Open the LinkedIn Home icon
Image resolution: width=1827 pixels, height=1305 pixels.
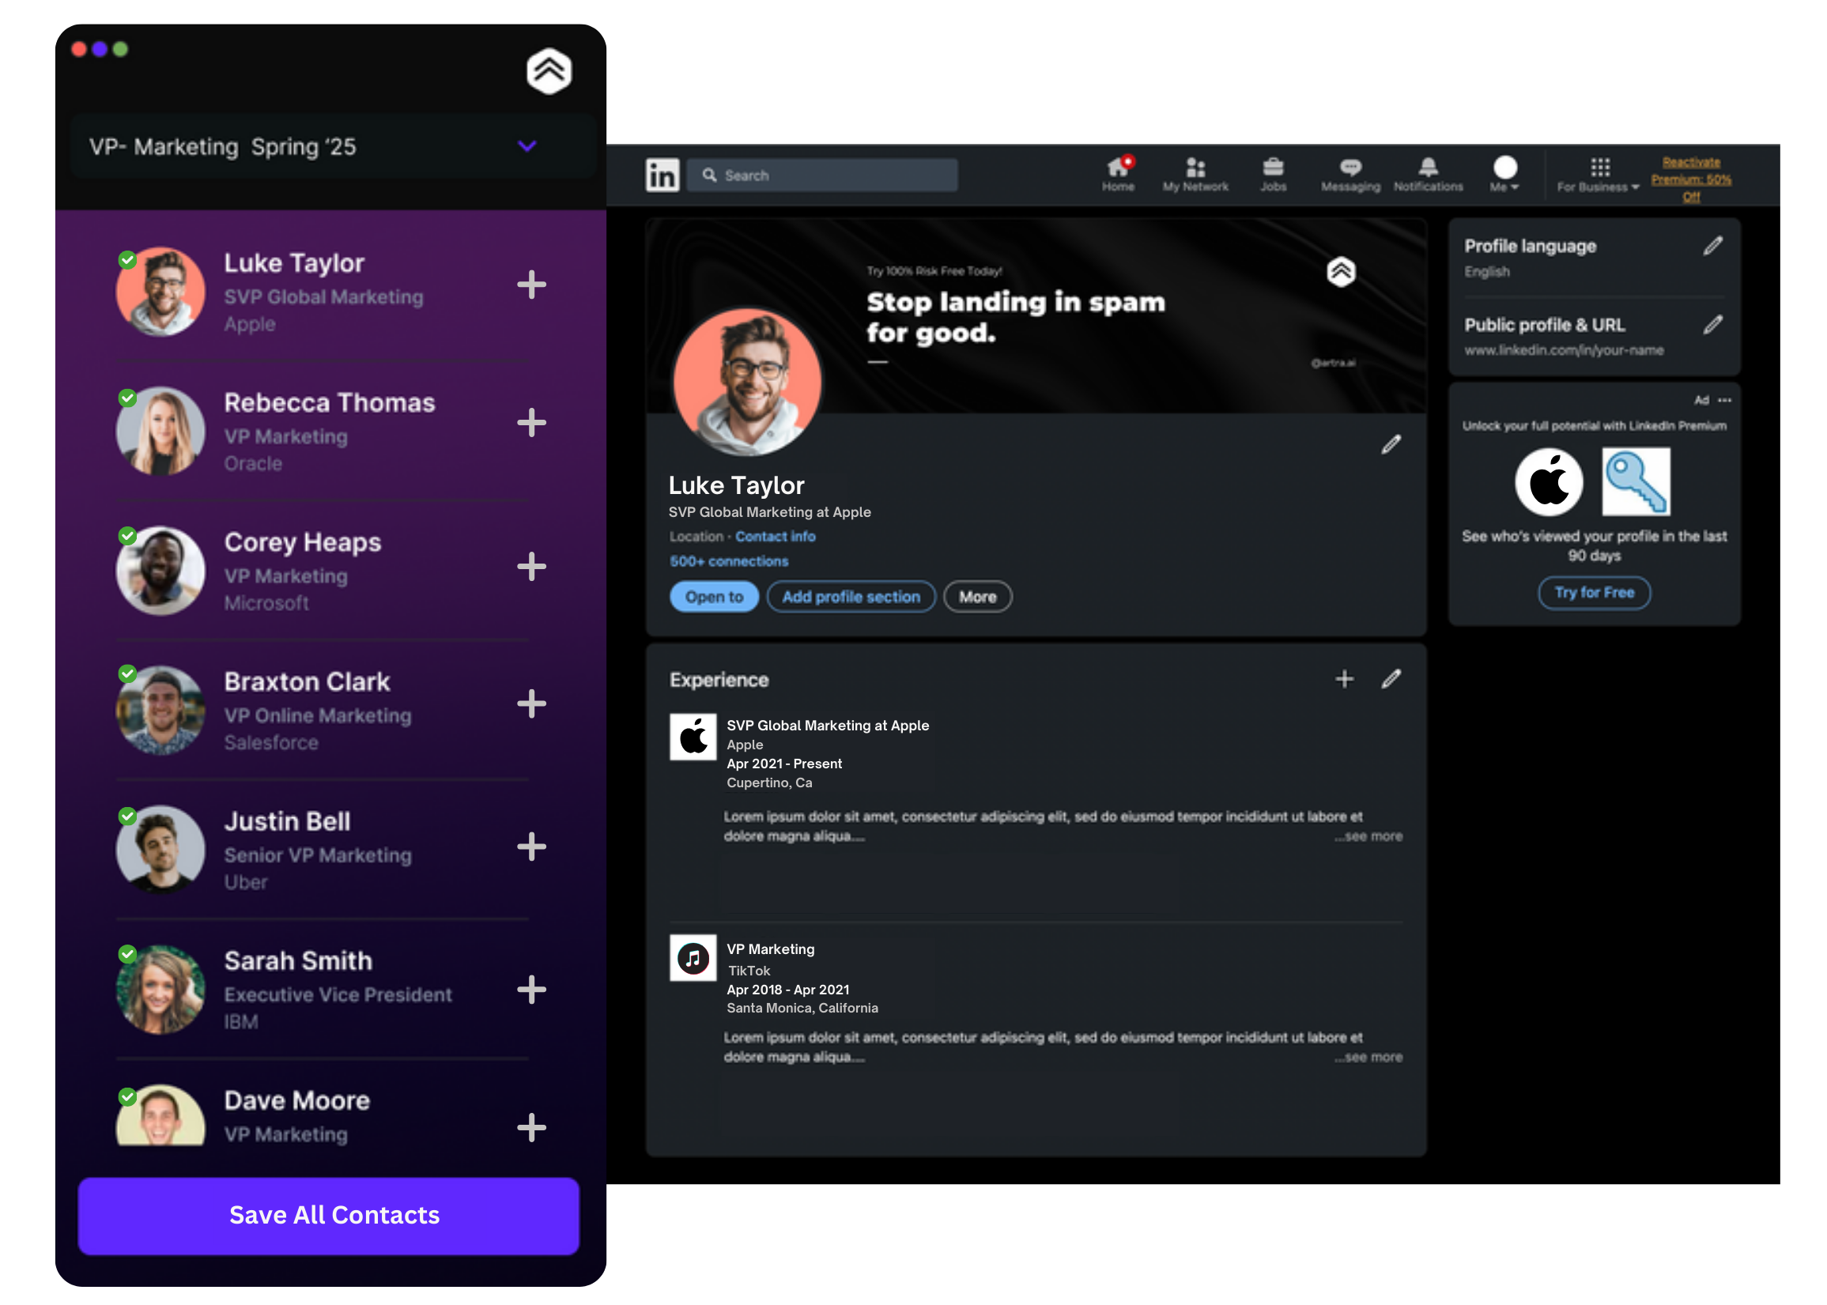point(1118,174)
